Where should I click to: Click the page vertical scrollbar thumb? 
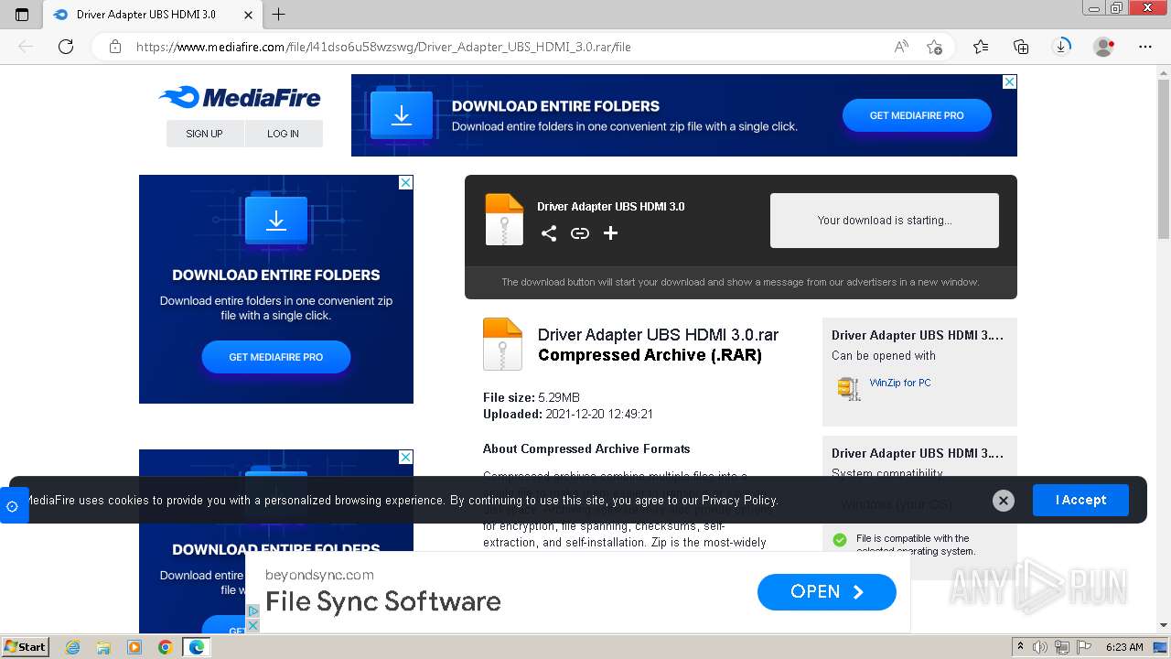point(1163,160)
